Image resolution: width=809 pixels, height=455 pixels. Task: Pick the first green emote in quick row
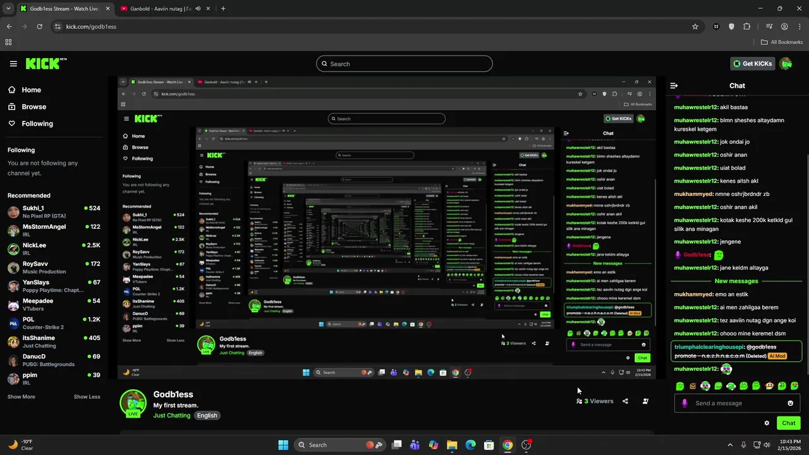[680, 385]
